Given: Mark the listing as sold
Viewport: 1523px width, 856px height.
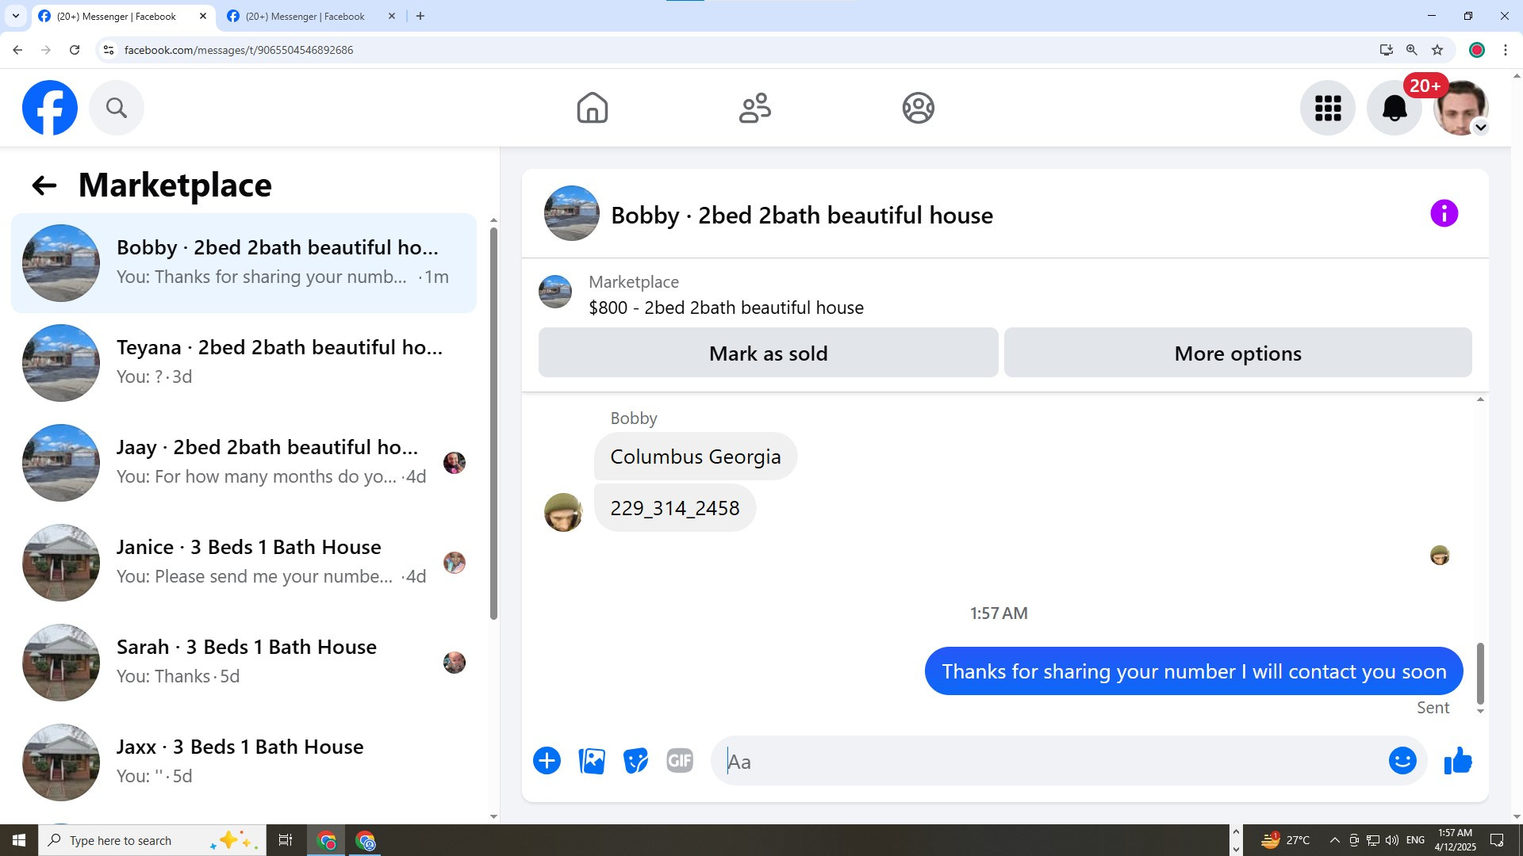Looking at the screenshot, I should tap(768, 353).
